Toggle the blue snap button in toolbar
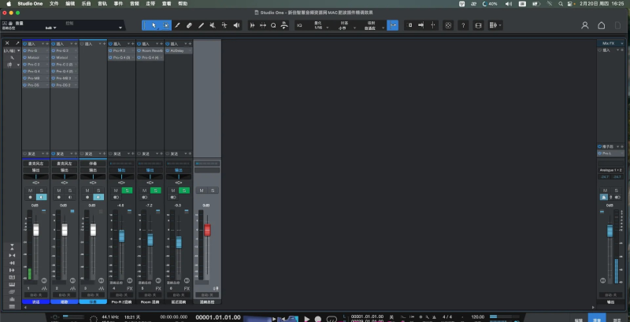 pyautogui.click(x=392, y=25)
